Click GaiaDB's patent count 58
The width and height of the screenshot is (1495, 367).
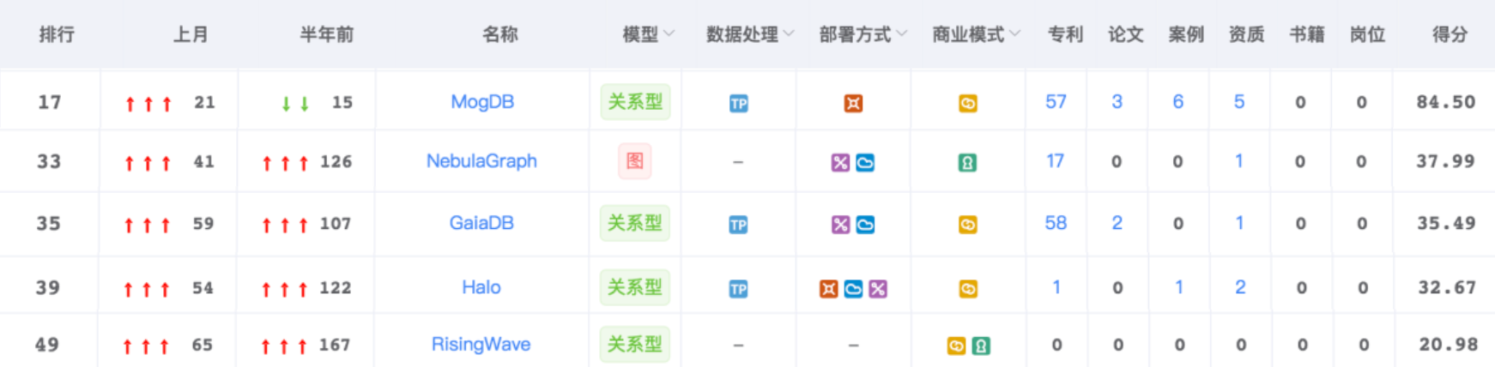1056,223
